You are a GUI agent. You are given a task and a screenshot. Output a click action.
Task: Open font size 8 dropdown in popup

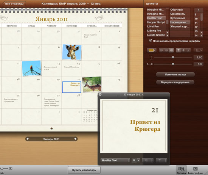point(136,160)
